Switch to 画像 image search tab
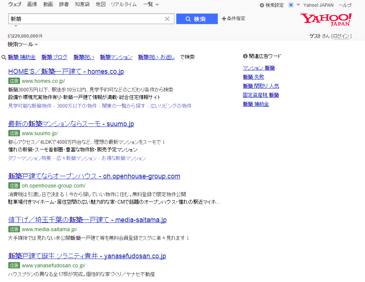This screenshot has width=365, height=282. click(32, 5)
